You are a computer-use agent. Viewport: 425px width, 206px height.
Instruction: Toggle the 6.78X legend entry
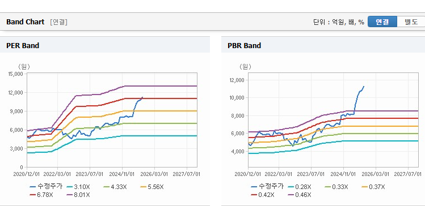pos(41,195)
